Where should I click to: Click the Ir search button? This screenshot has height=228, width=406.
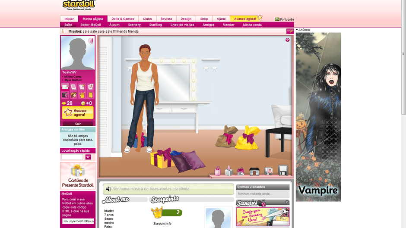88,157
